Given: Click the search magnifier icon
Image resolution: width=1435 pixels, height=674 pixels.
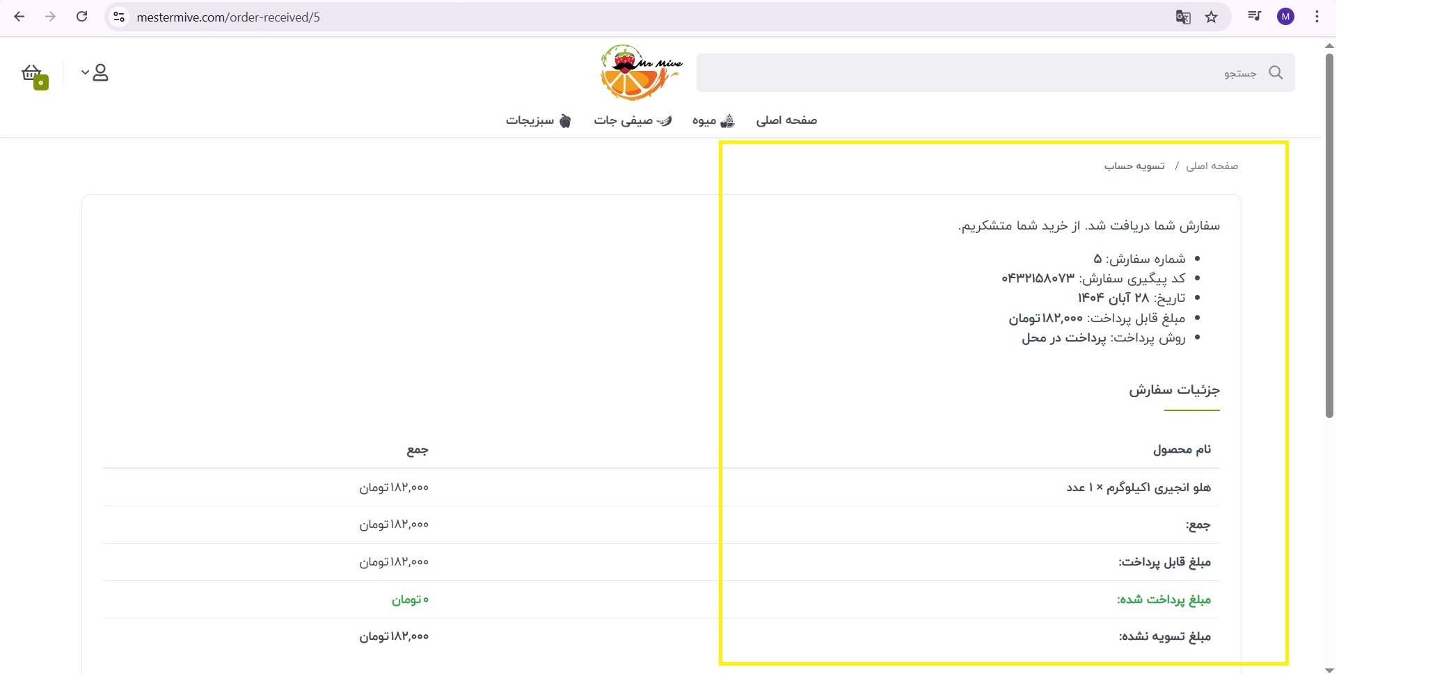Looking at the screenshot, I should coord(1275,73).
